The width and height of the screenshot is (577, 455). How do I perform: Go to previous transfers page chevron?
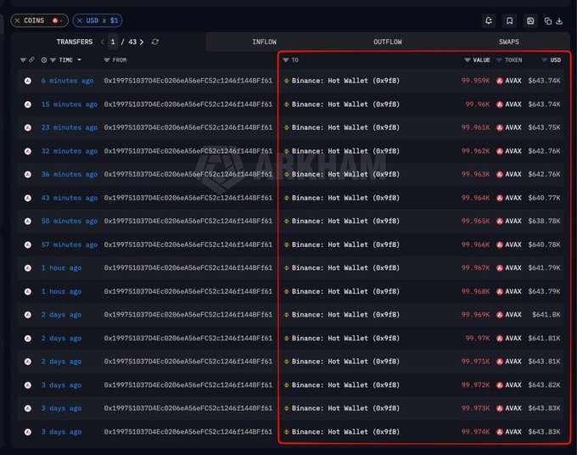[x=103, y=42]
